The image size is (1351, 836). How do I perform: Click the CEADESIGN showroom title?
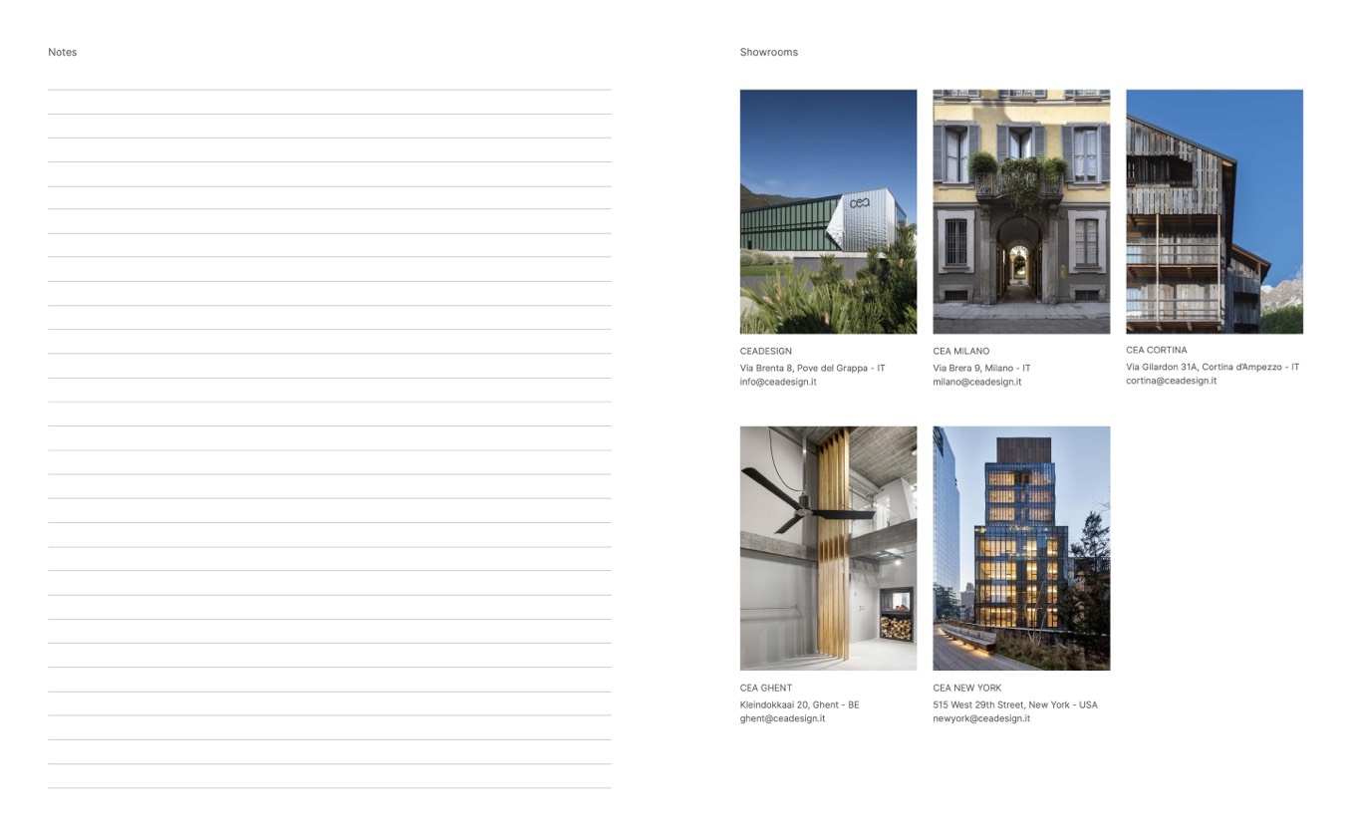click(x=765, y=351)
